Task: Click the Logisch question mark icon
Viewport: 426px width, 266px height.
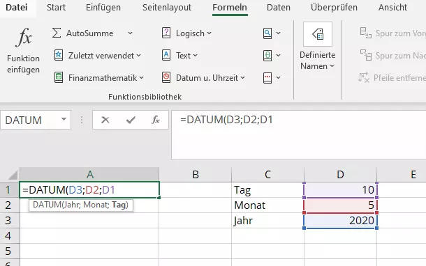Action: (166, 33)
